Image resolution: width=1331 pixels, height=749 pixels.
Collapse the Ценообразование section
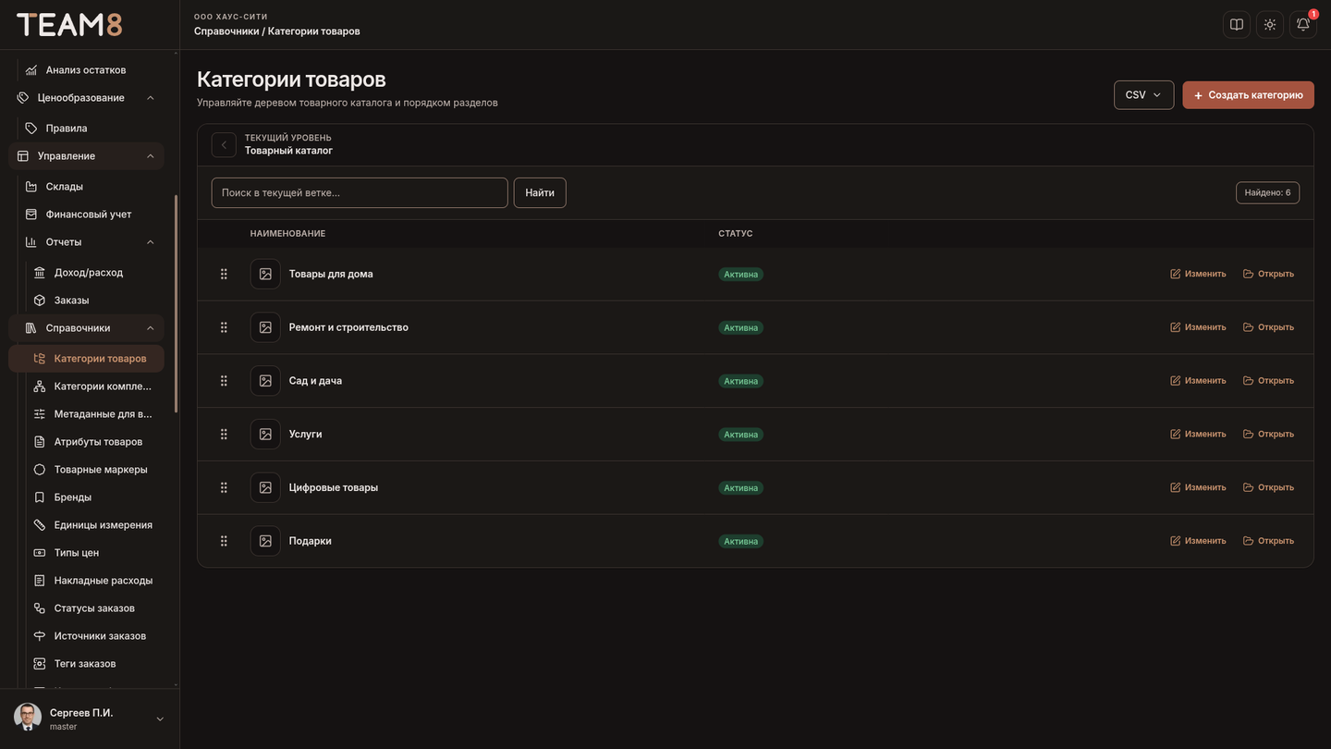point(151,98)
